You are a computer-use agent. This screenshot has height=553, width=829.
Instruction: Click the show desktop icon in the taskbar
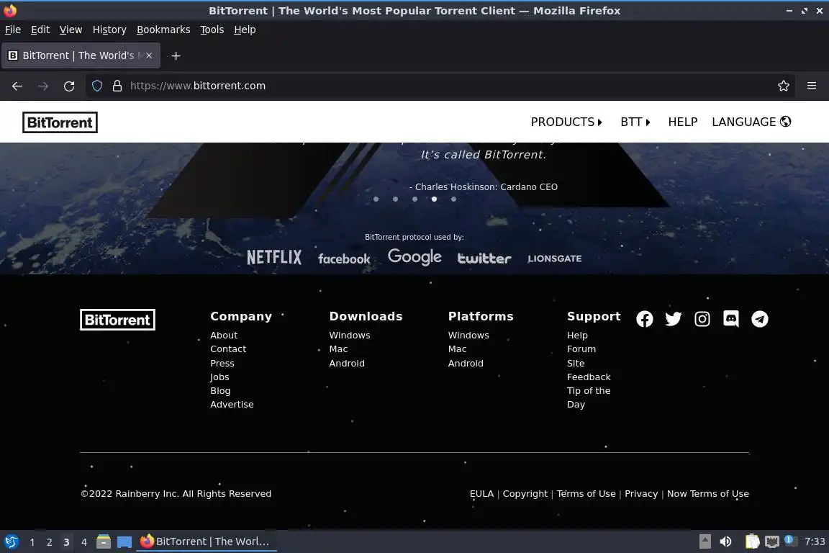124,541
